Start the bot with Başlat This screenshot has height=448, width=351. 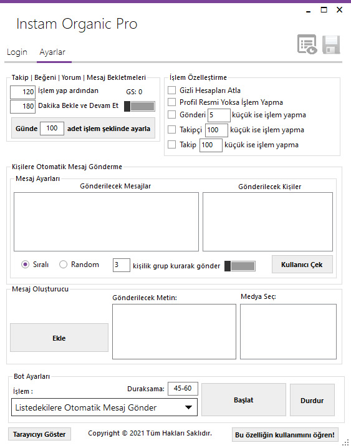(244, 400)
